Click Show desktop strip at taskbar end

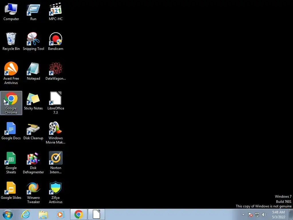click(291, 214)
